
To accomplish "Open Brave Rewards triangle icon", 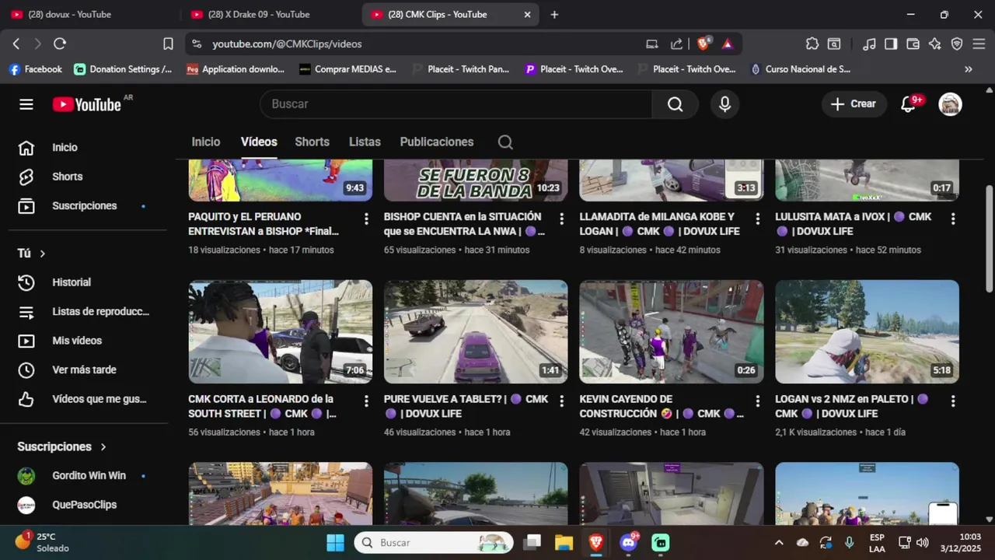I will coord(728,44).
